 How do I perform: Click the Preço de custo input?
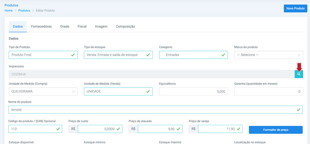100,129
